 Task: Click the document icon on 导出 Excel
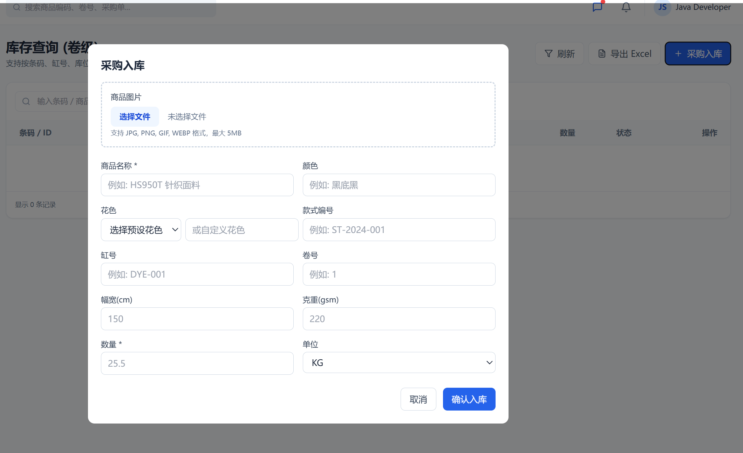[601, 53]
